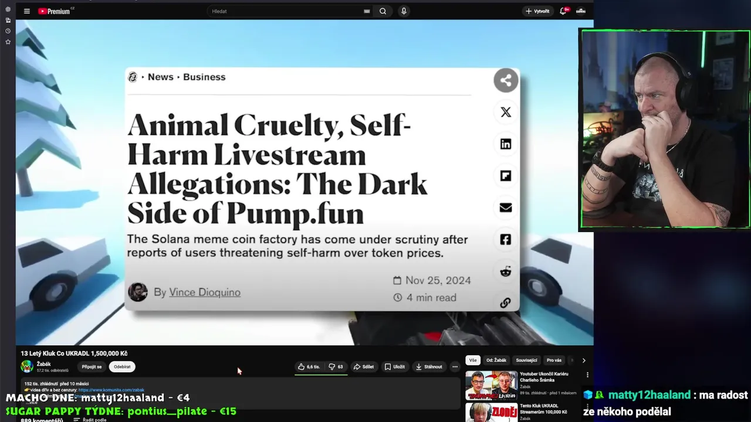Select the Související filter chip
Viewport: 751px width, 422px height.
(x=526, y=360)
